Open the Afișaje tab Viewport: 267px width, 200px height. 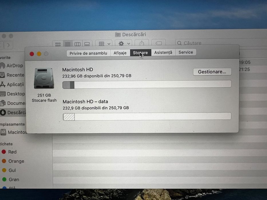(x=120, y=53)
